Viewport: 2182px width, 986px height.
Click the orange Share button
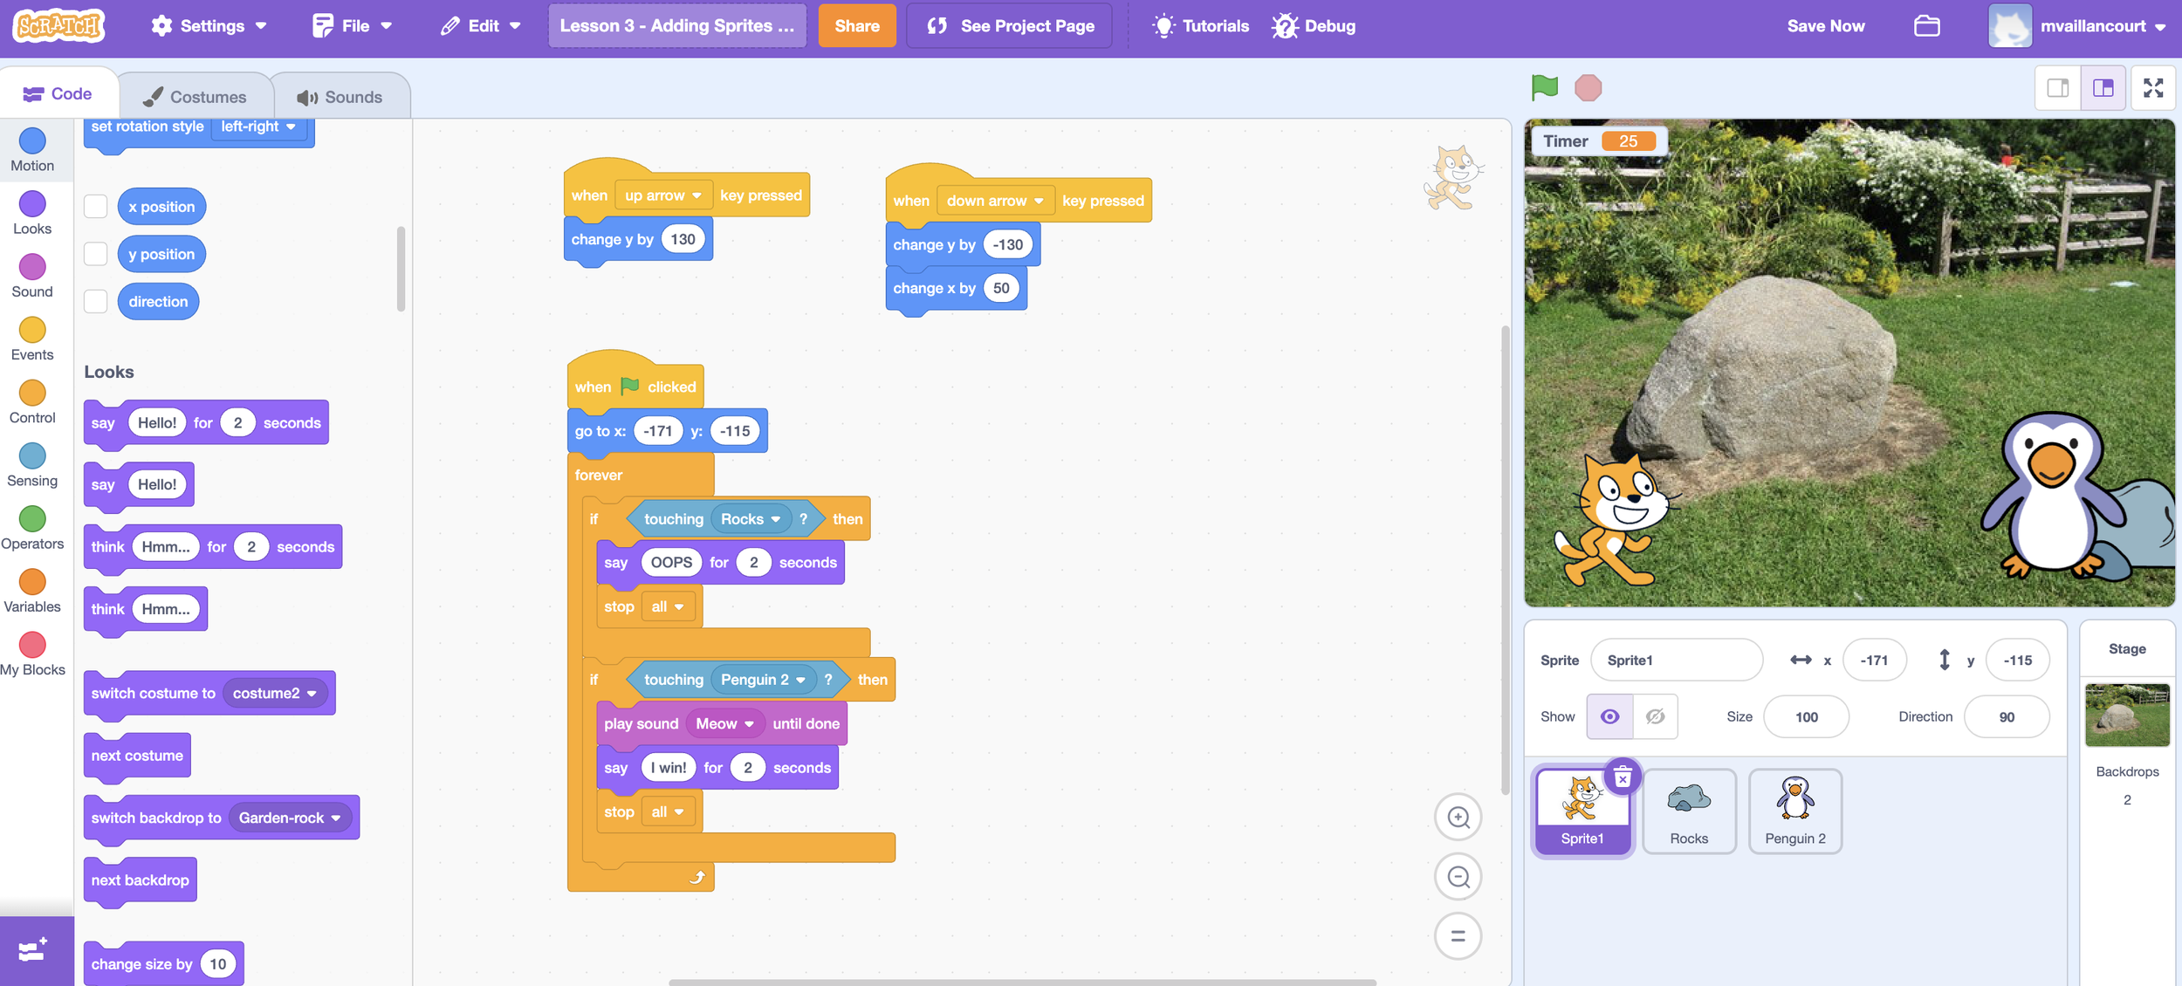pos(856,26)
